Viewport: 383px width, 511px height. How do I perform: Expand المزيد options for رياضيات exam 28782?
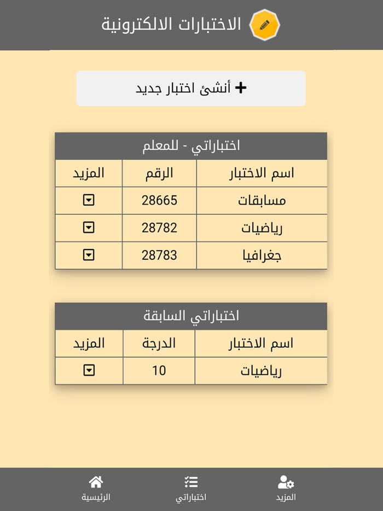point(89,228)
